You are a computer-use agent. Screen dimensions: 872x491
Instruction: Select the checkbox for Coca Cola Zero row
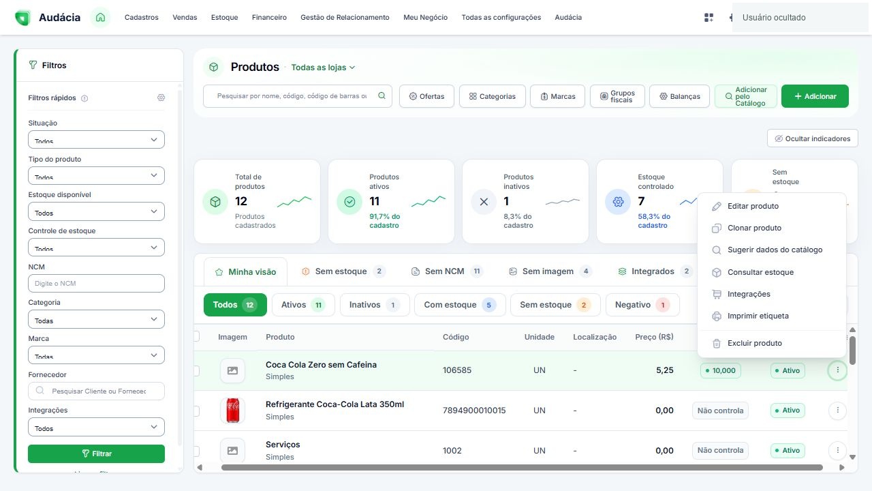tap(196, 370)
